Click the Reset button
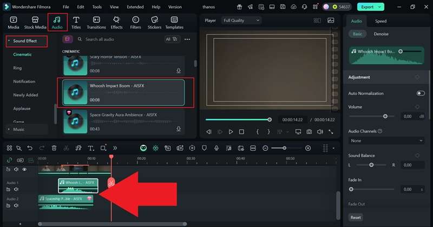The image size is (433, 227). [x=356, y=217]
